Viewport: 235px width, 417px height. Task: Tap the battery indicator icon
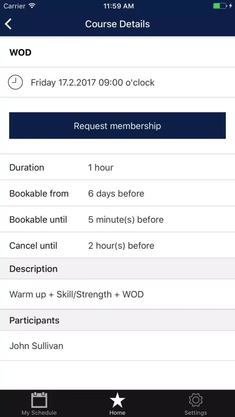point(220,5)
